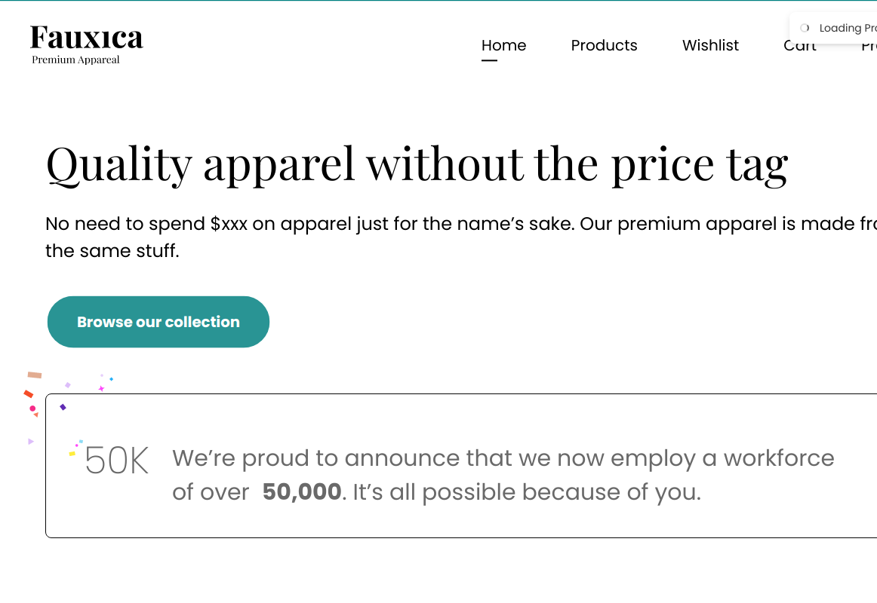Click the small blue diamond confetti
Screen dimensions: 877x603
(112, 379)
